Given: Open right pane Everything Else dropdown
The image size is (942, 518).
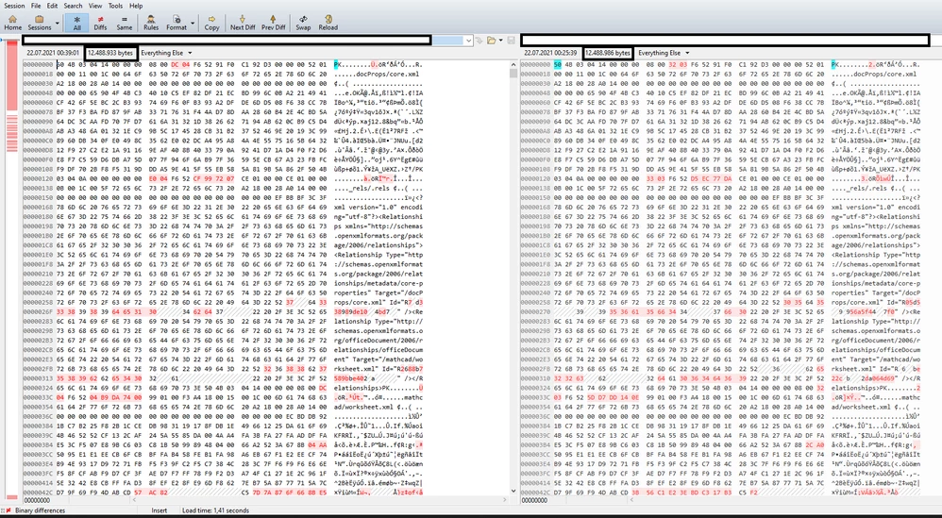Looking at the screenshot, I should [x=664, y=53].
